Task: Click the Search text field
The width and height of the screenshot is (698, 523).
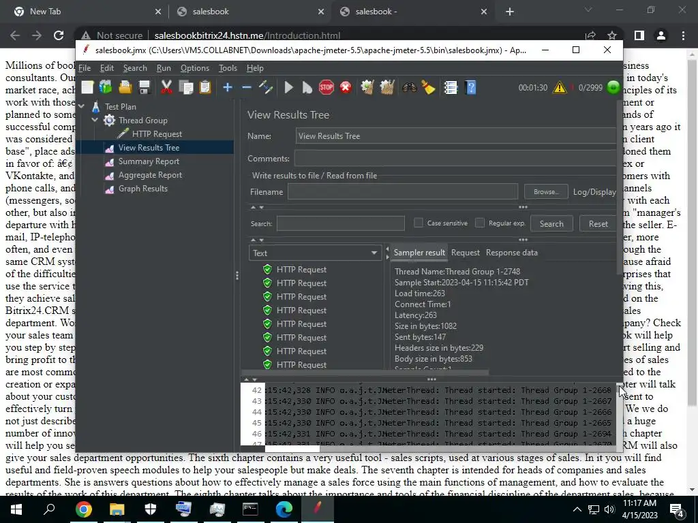Action: 341,223
